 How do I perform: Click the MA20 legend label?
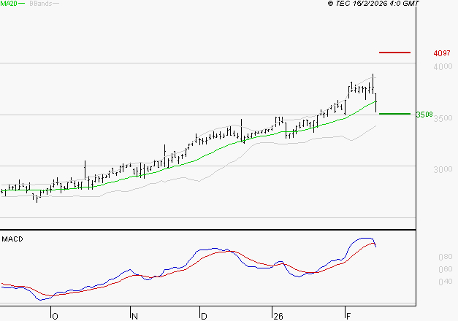coord(8,4)
